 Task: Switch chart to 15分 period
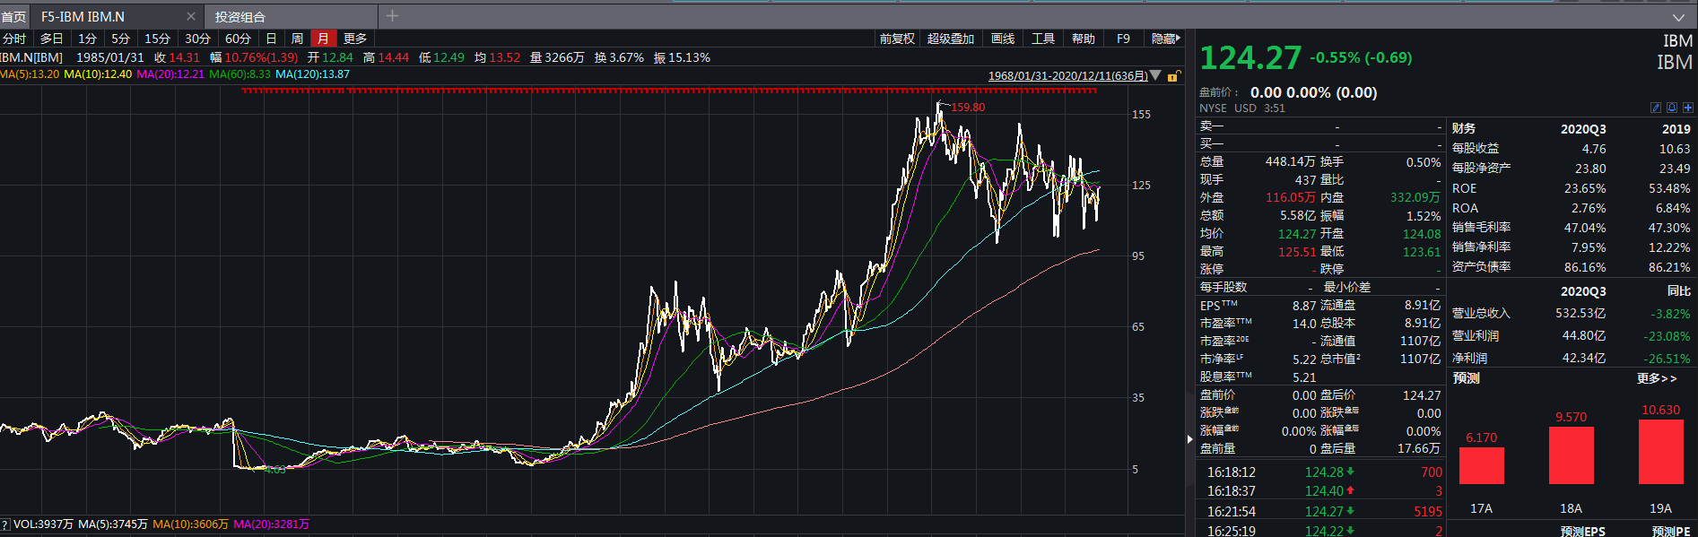point(157,39)
